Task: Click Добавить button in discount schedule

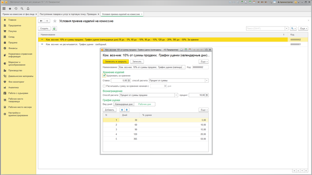Action: click(110, 110)
